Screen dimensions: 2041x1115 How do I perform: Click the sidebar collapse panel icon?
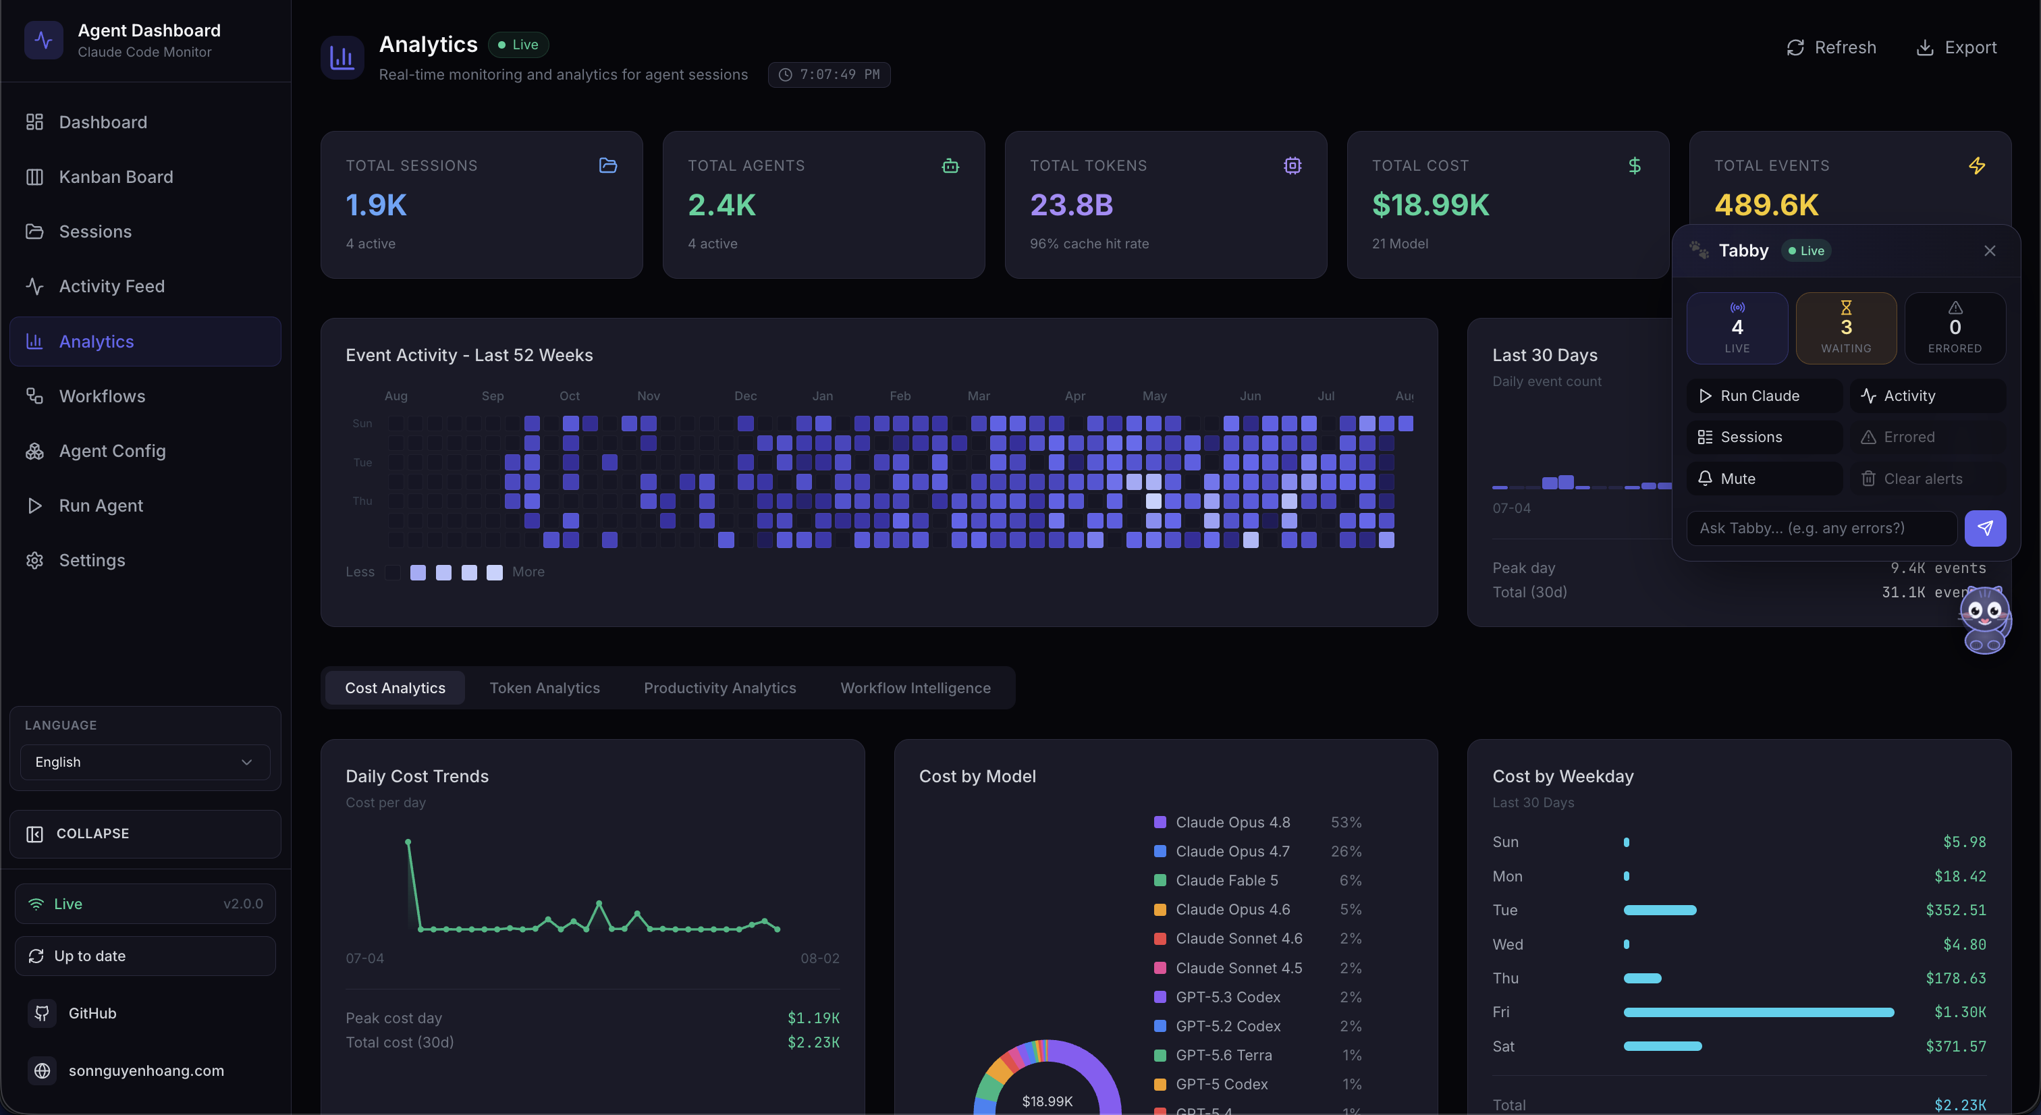[34, 834]
